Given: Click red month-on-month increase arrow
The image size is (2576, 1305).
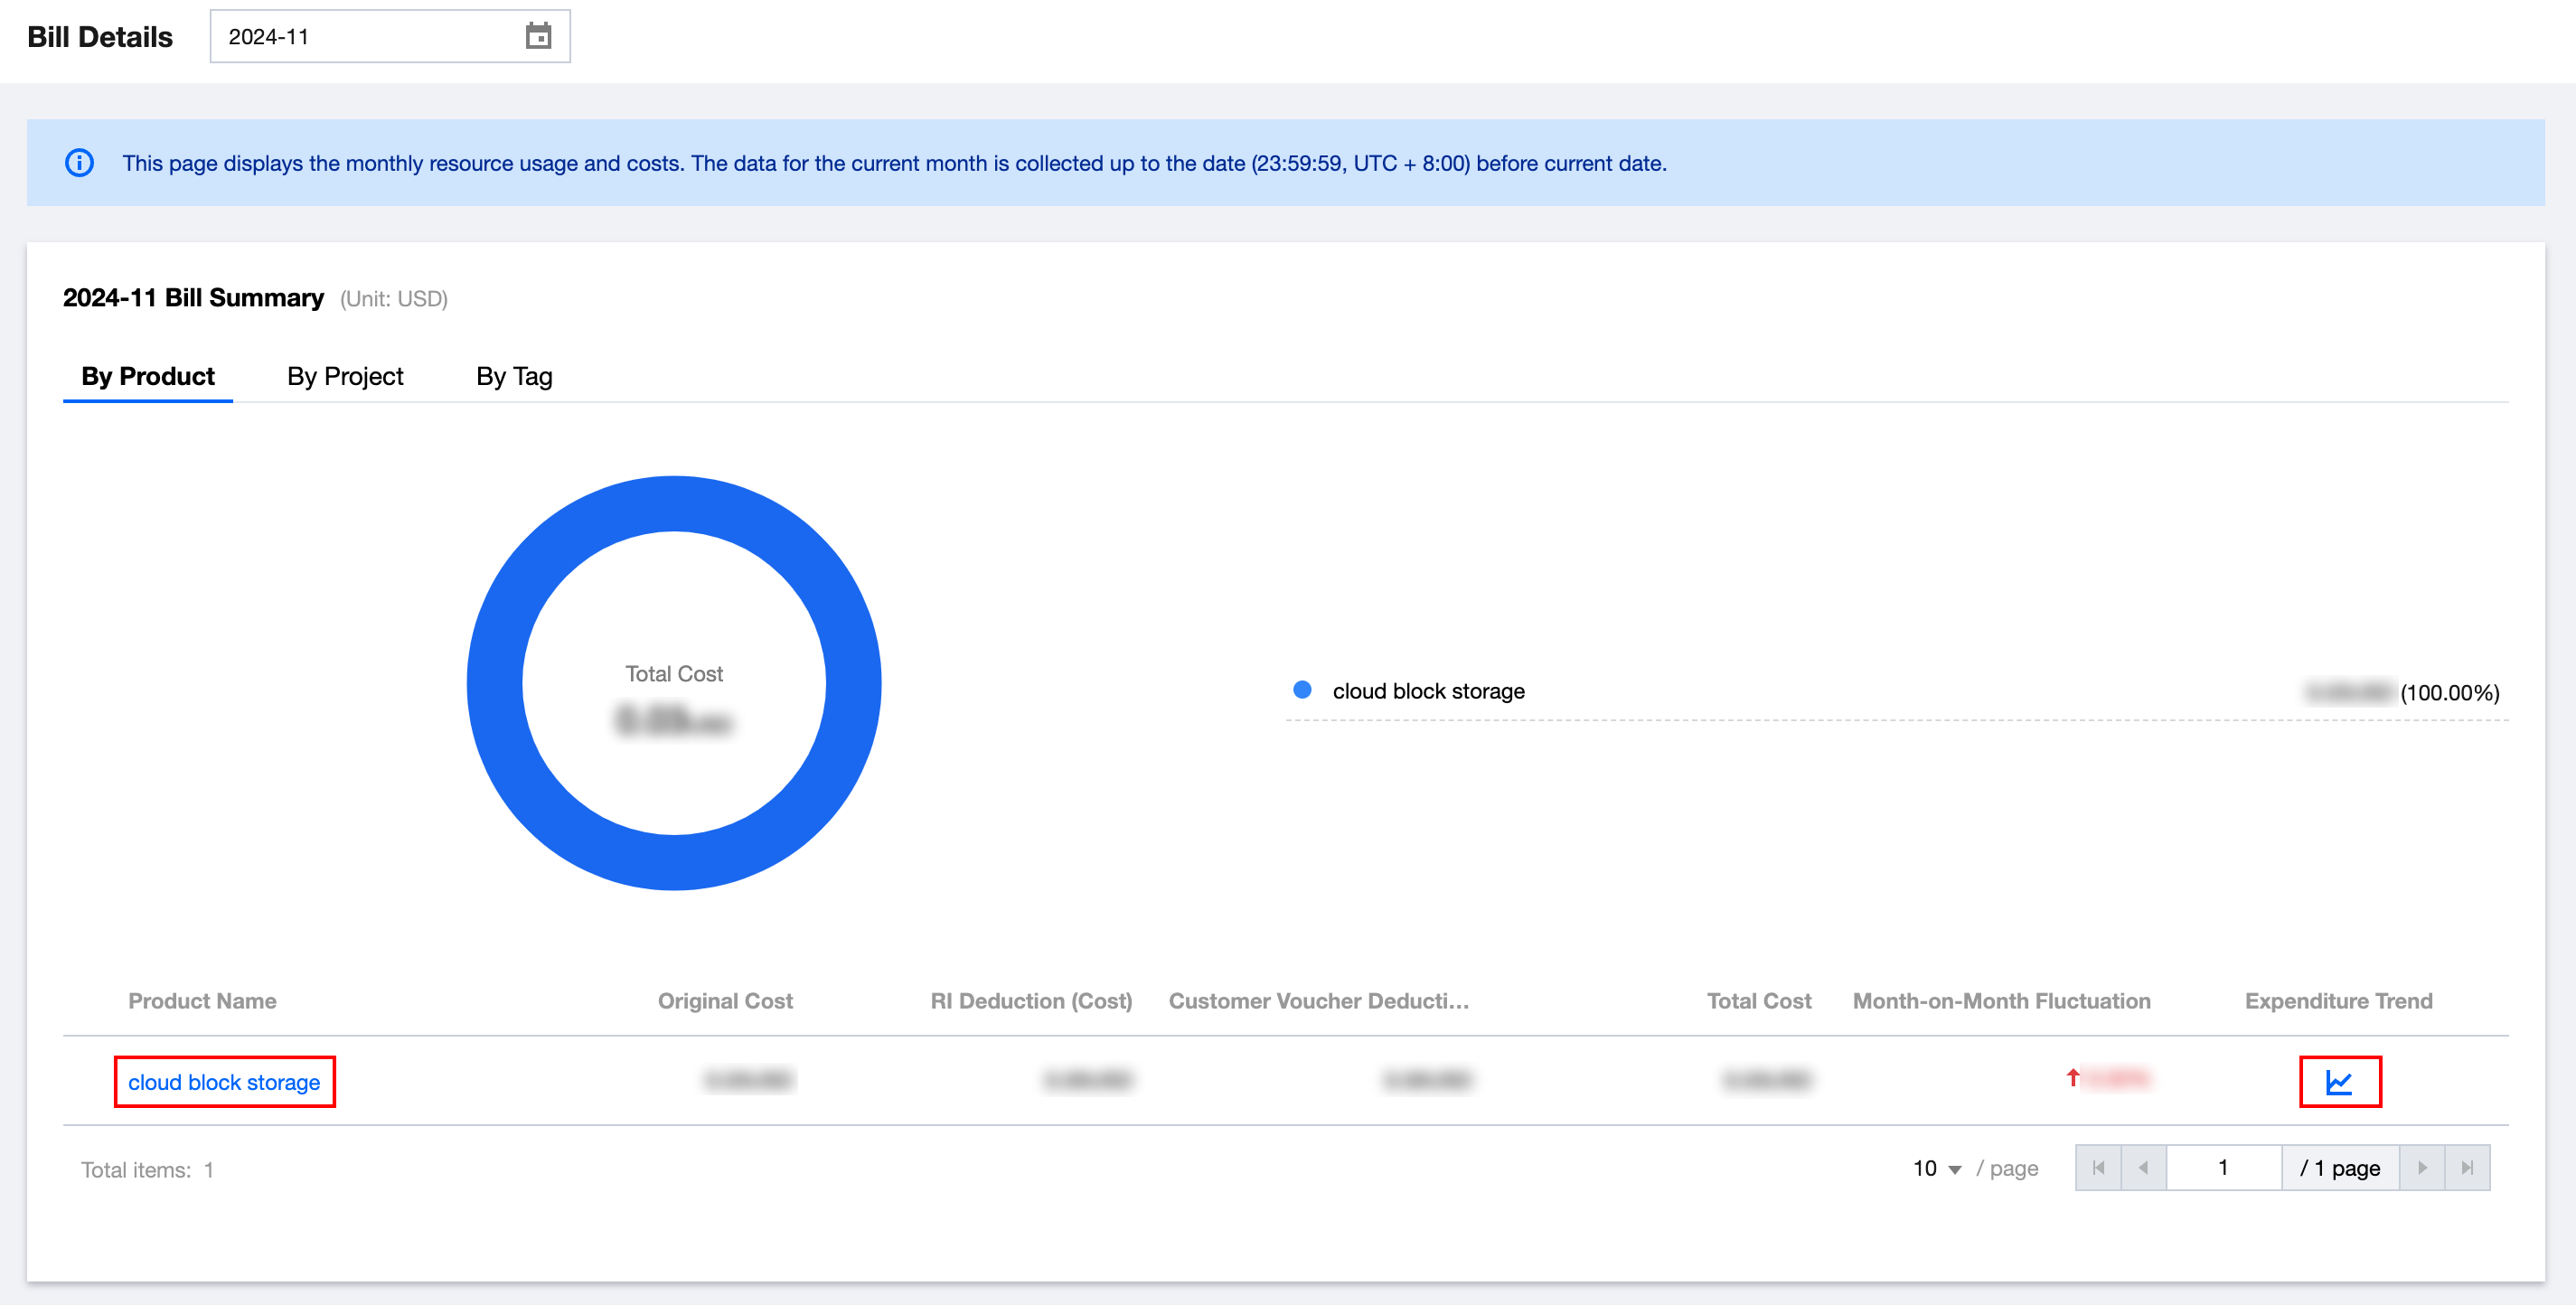Looking at the screenshot, I should tap(2073, 1077).
